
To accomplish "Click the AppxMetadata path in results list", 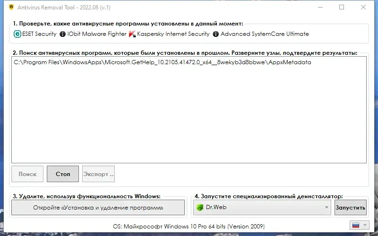I will tap(163, 62).
